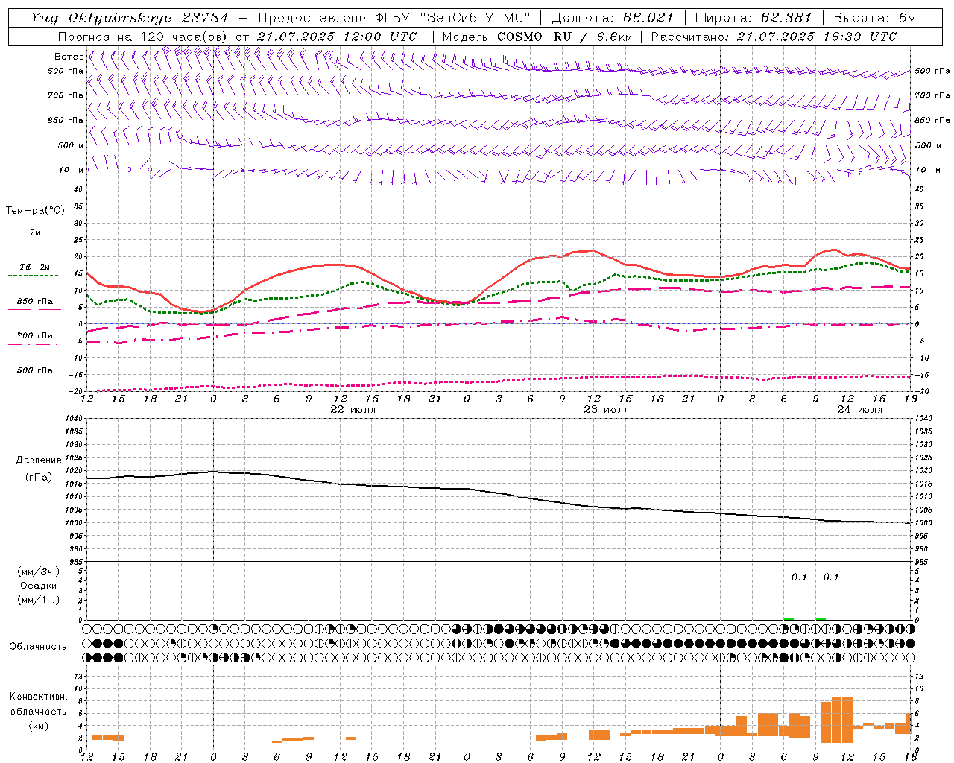Click the 500 м wind level label on the left axis
This screenshot has width=954, height=763.
[x=71, y=145]
